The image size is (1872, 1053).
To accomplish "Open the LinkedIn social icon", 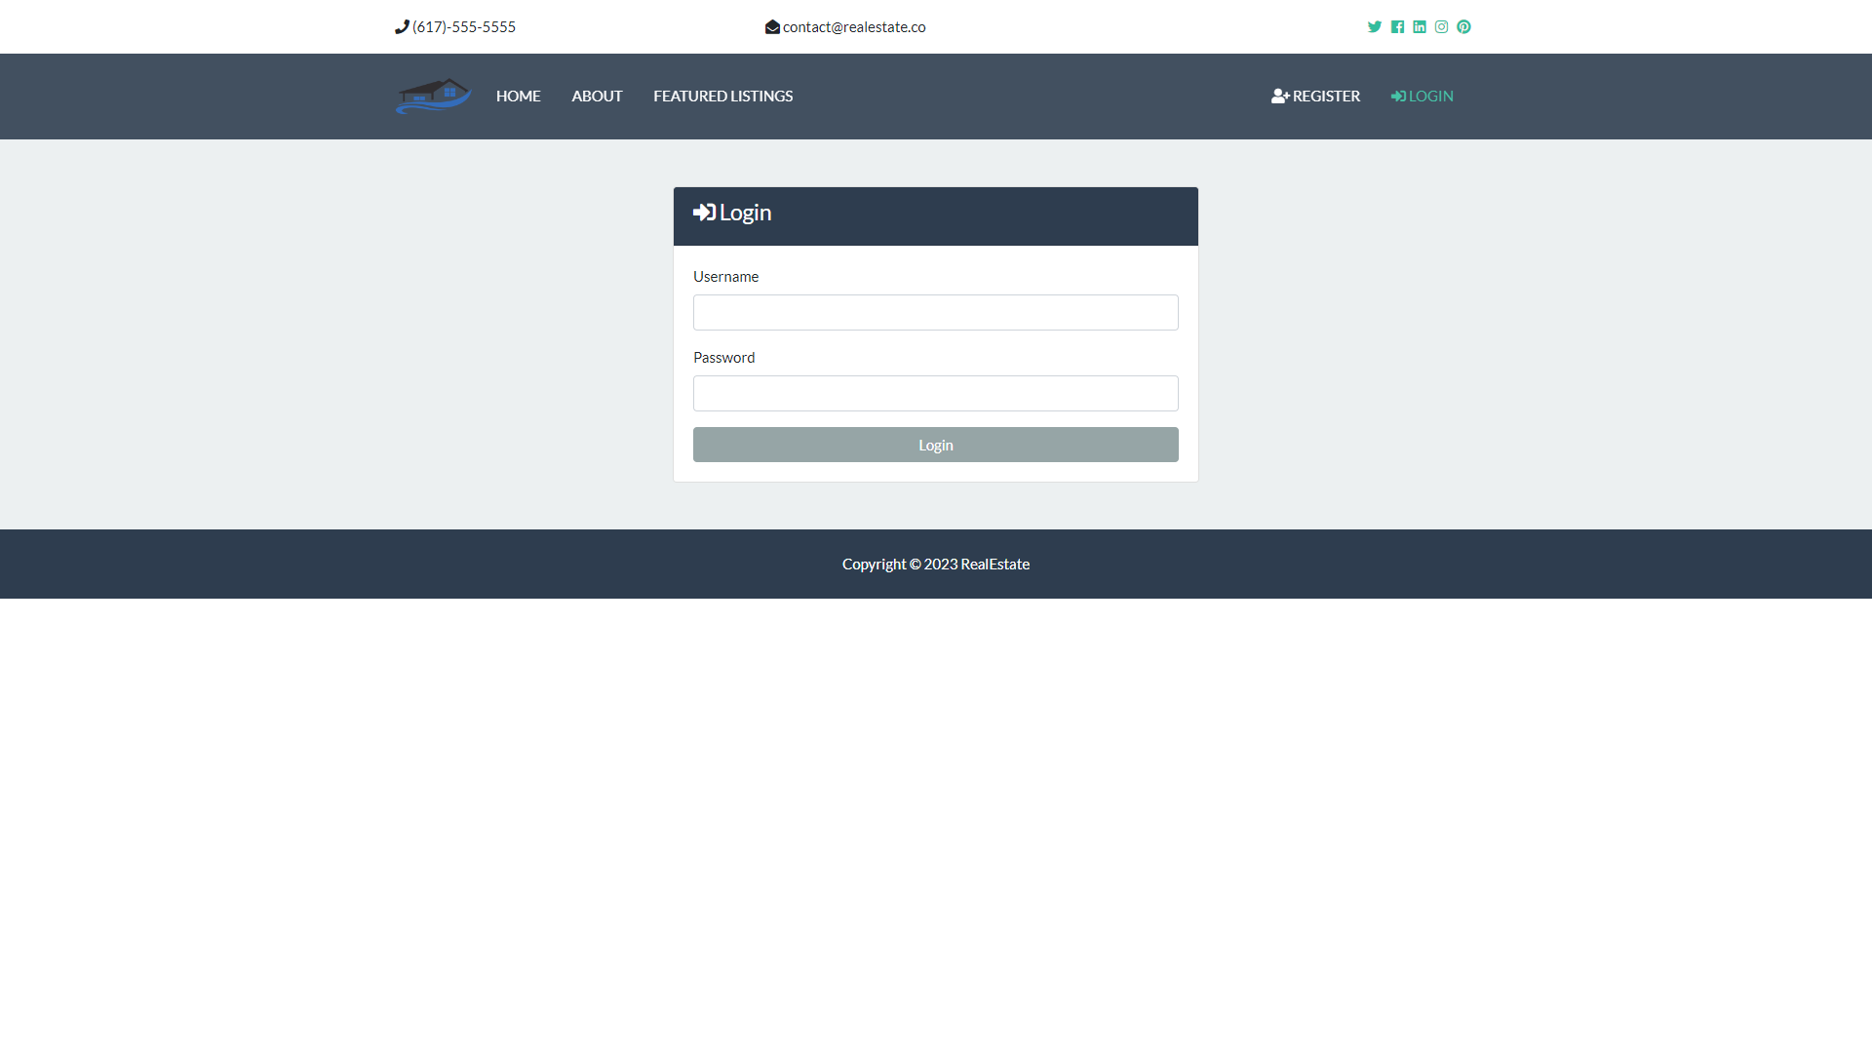I will tap(1420, 27).
